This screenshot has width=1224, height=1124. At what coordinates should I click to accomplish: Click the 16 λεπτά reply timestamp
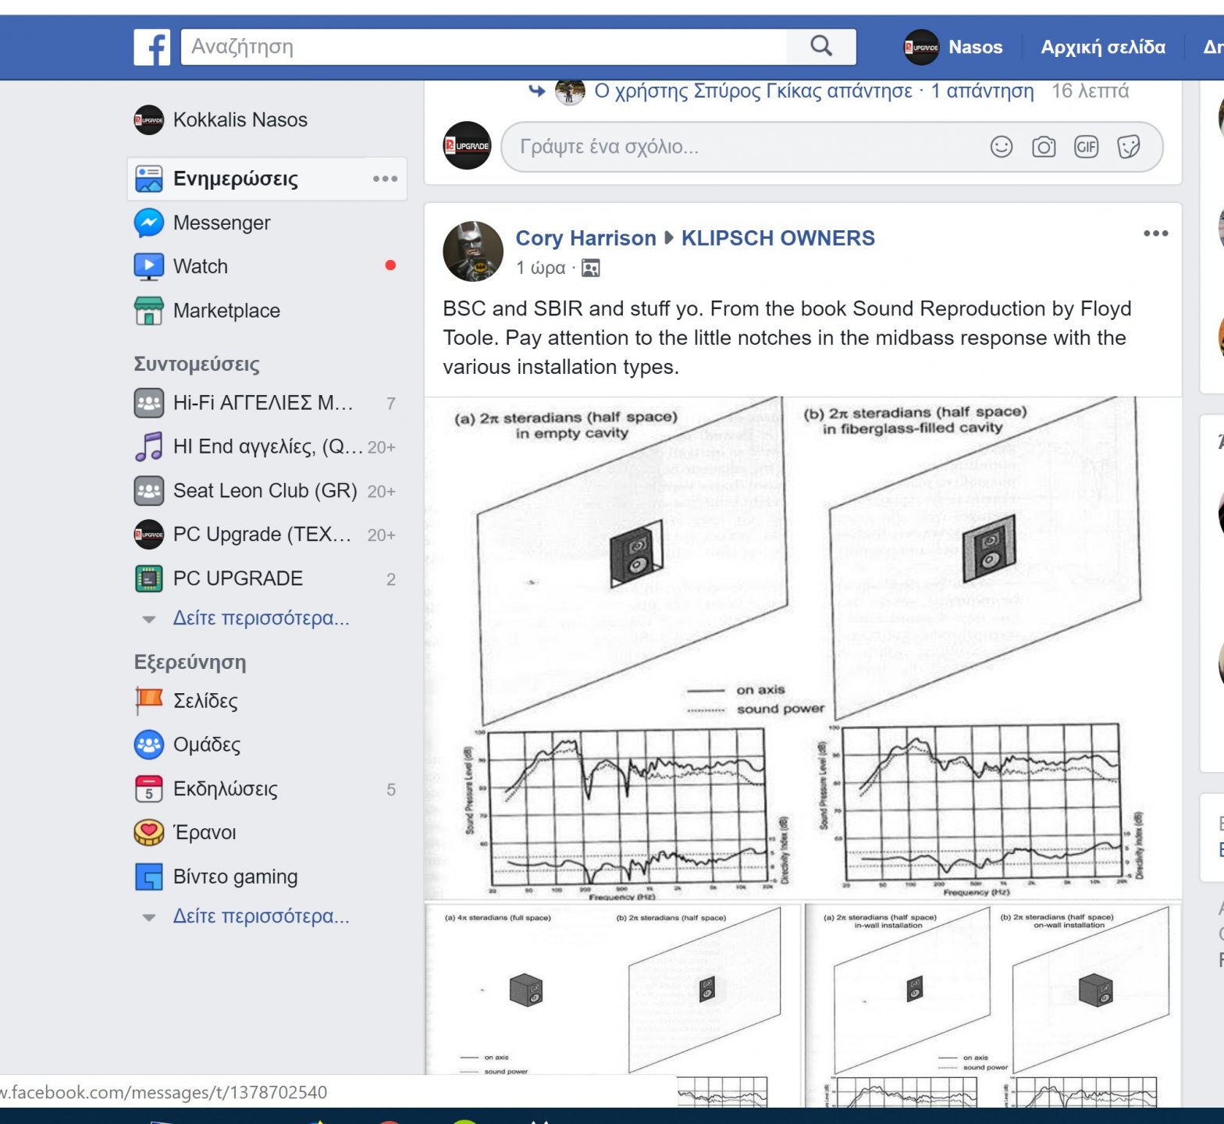click(x=1090, y=91)
